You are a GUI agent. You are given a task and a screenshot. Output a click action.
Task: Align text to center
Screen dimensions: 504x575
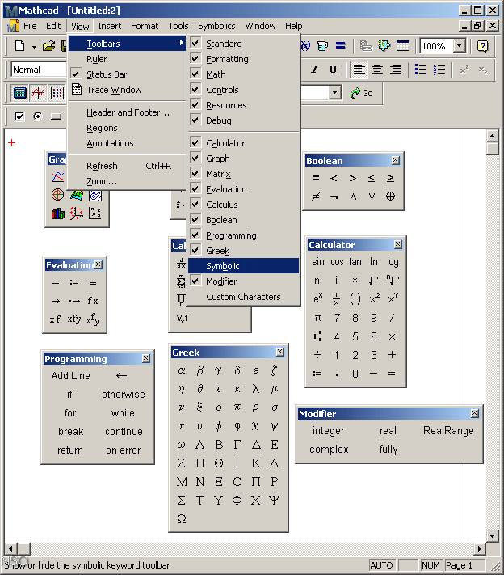coord(377,70)
